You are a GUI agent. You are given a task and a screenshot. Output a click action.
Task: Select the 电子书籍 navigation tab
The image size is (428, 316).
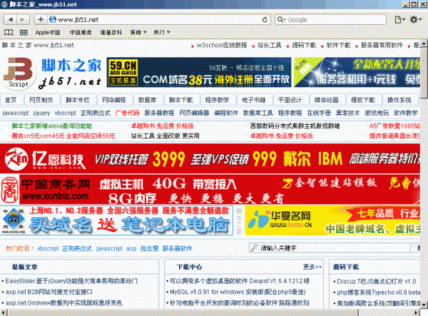(253, 100)
